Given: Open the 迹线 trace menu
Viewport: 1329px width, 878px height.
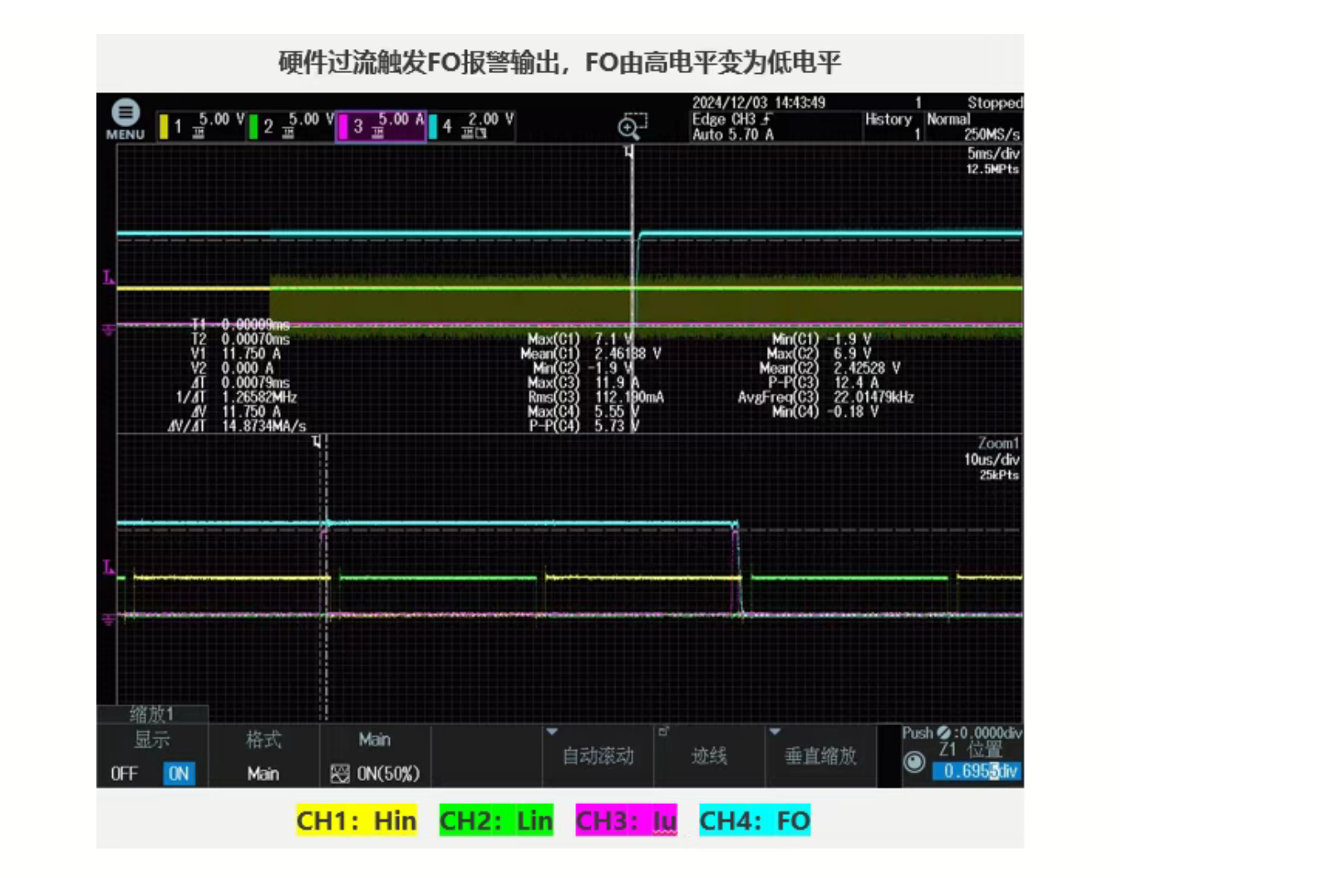Looking at the screenshot, I should point(709,755).
